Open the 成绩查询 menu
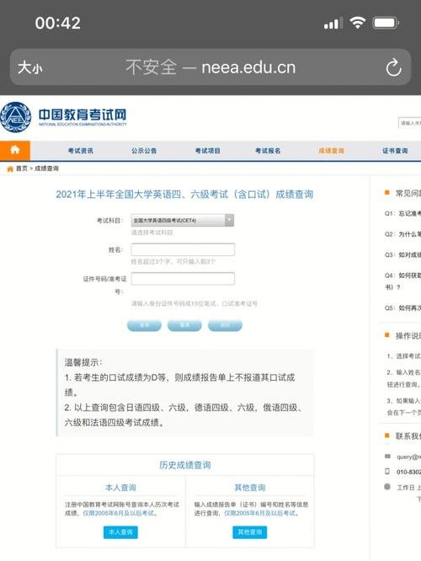 (x=331, y=151)
